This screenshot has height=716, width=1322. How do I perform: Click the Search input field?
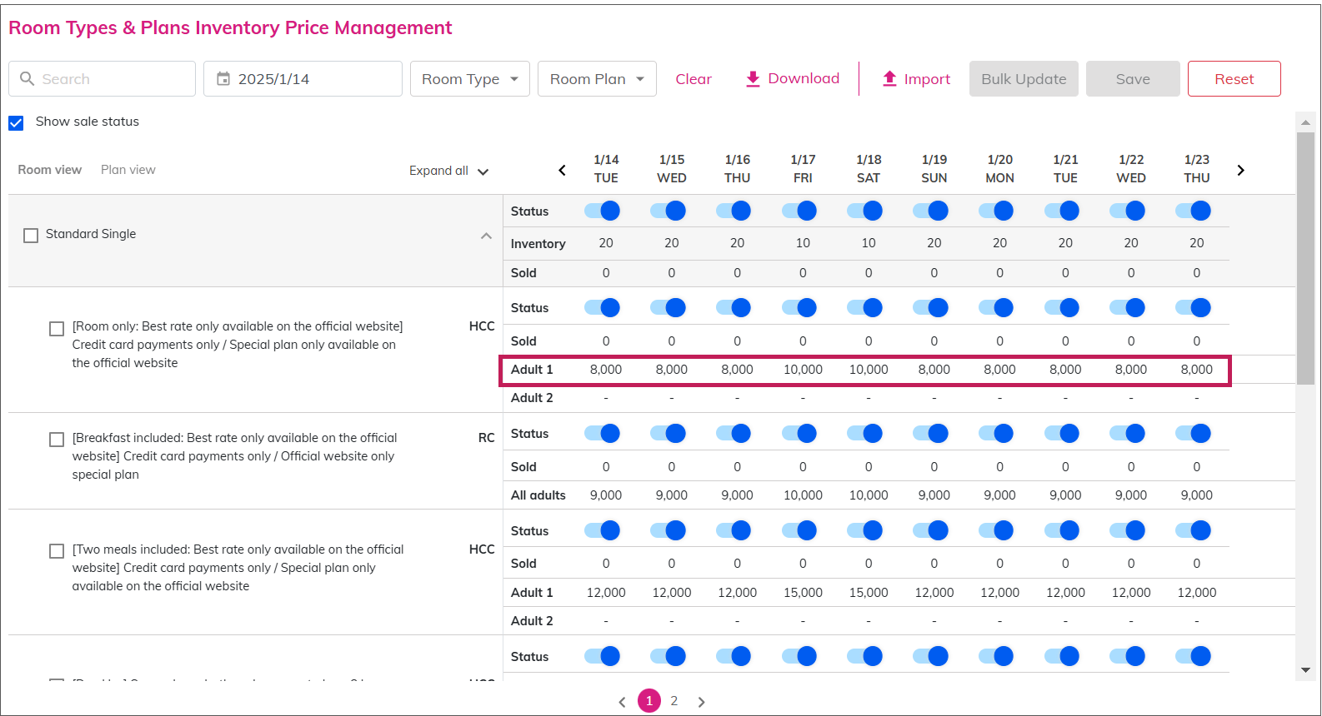click(x=102, y=78)
